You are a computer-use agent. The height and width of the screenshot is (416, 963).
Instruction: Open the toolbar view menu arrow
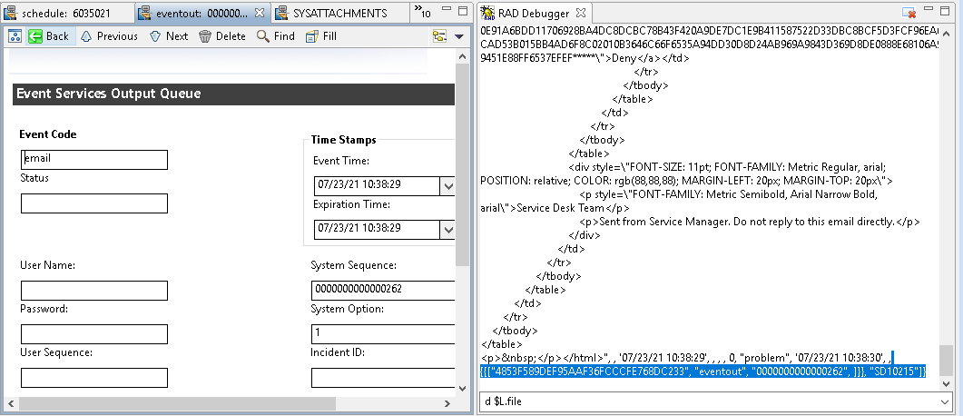coord(459,36)
